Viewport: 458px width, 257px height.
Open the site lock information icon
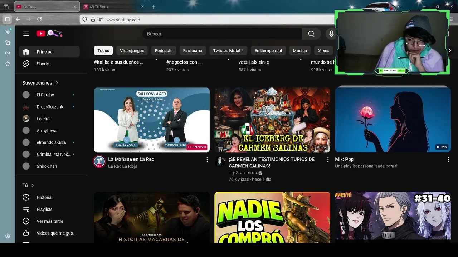pyautogui.click(x=93, y=20)
